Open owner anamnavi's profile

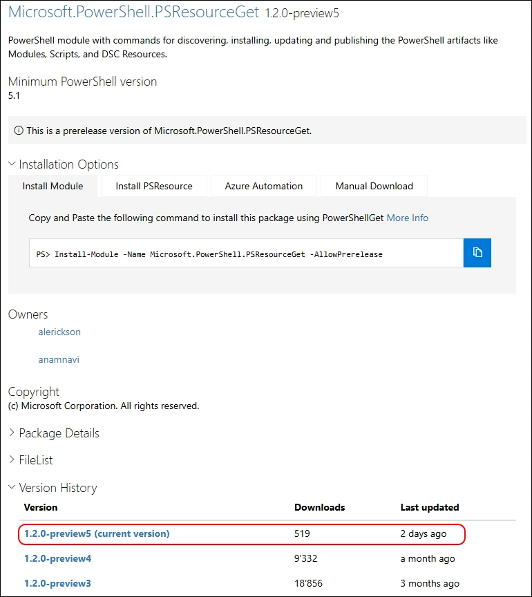point(59,359)
